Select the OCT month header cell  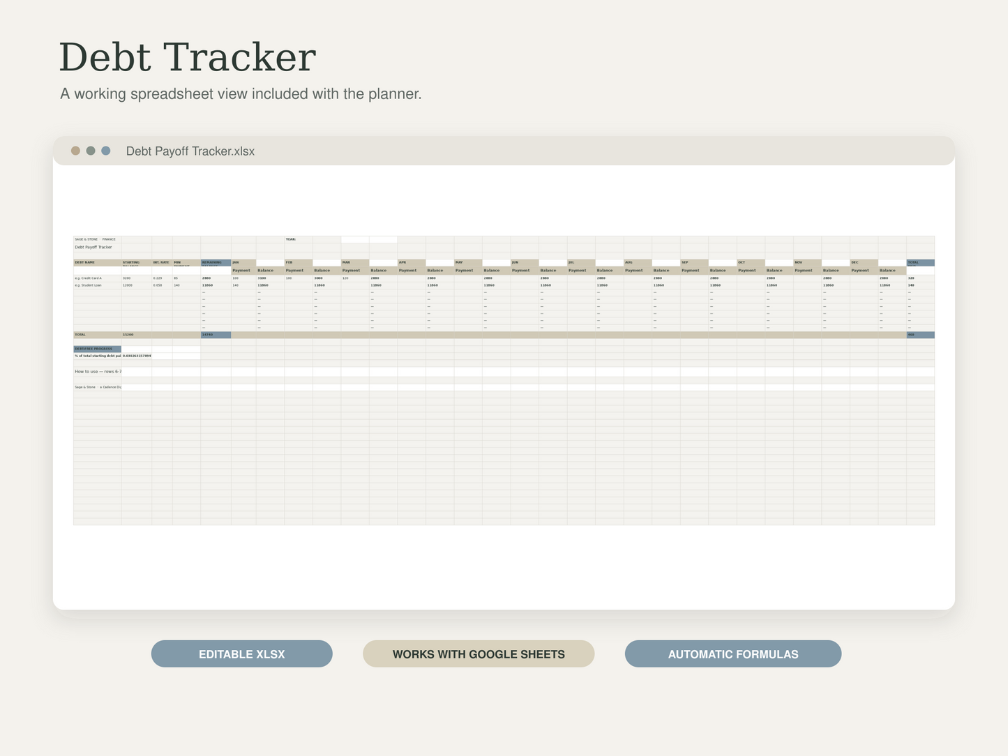click(750, 263)
